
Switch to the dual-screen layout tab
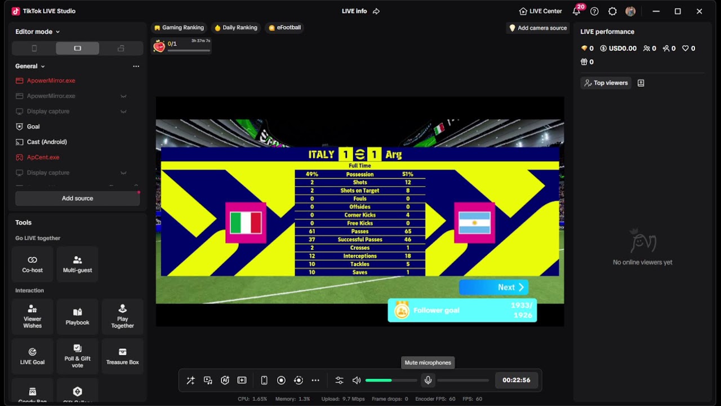tap(121, 48)
